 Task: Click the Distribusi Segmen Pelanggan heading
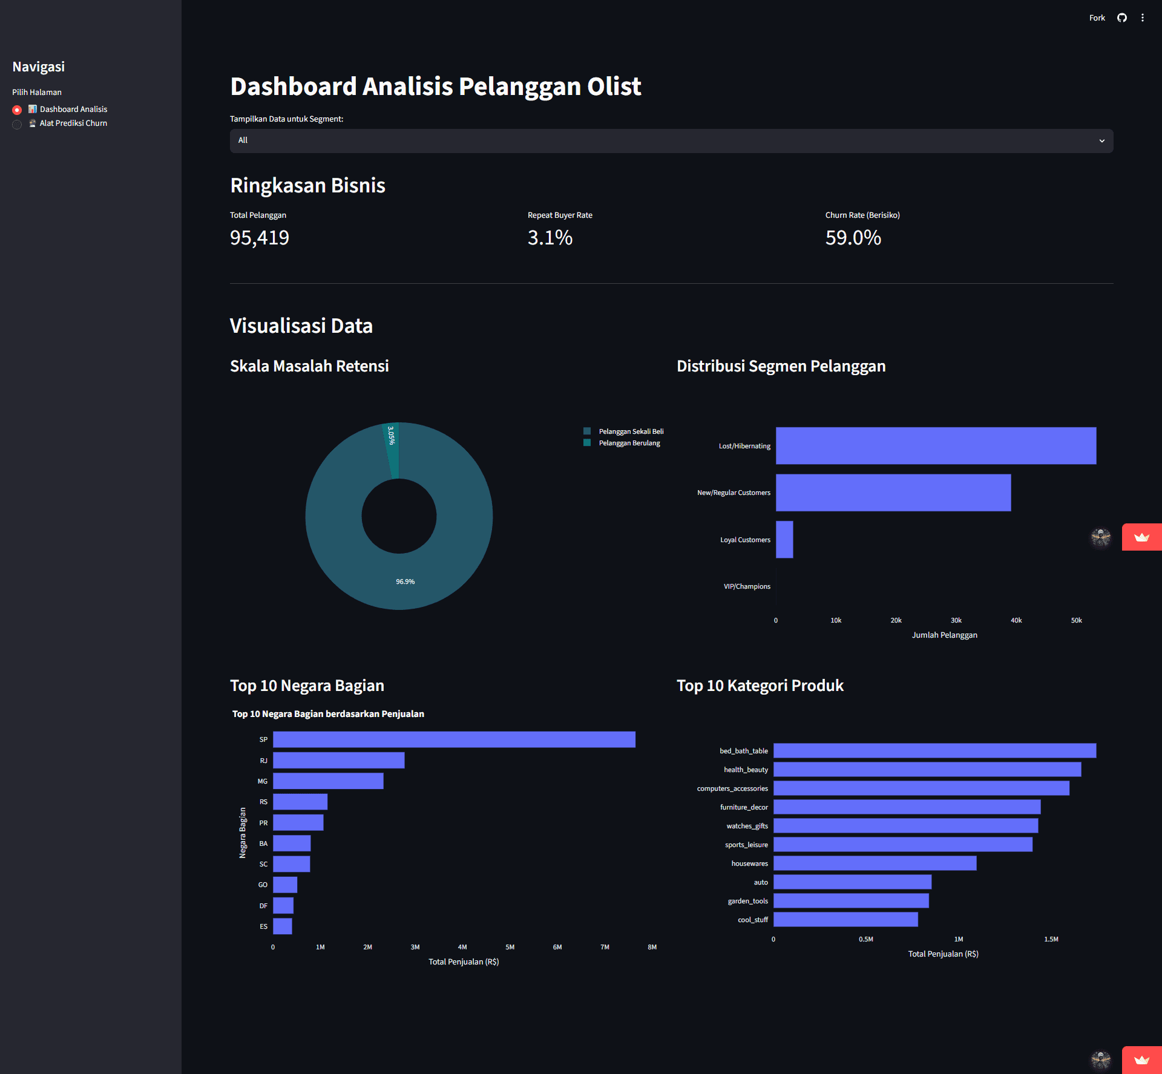coord(781,366)
